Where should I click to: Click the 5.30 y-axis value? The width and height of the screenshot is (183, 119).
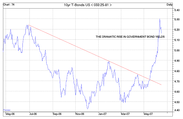177,20
